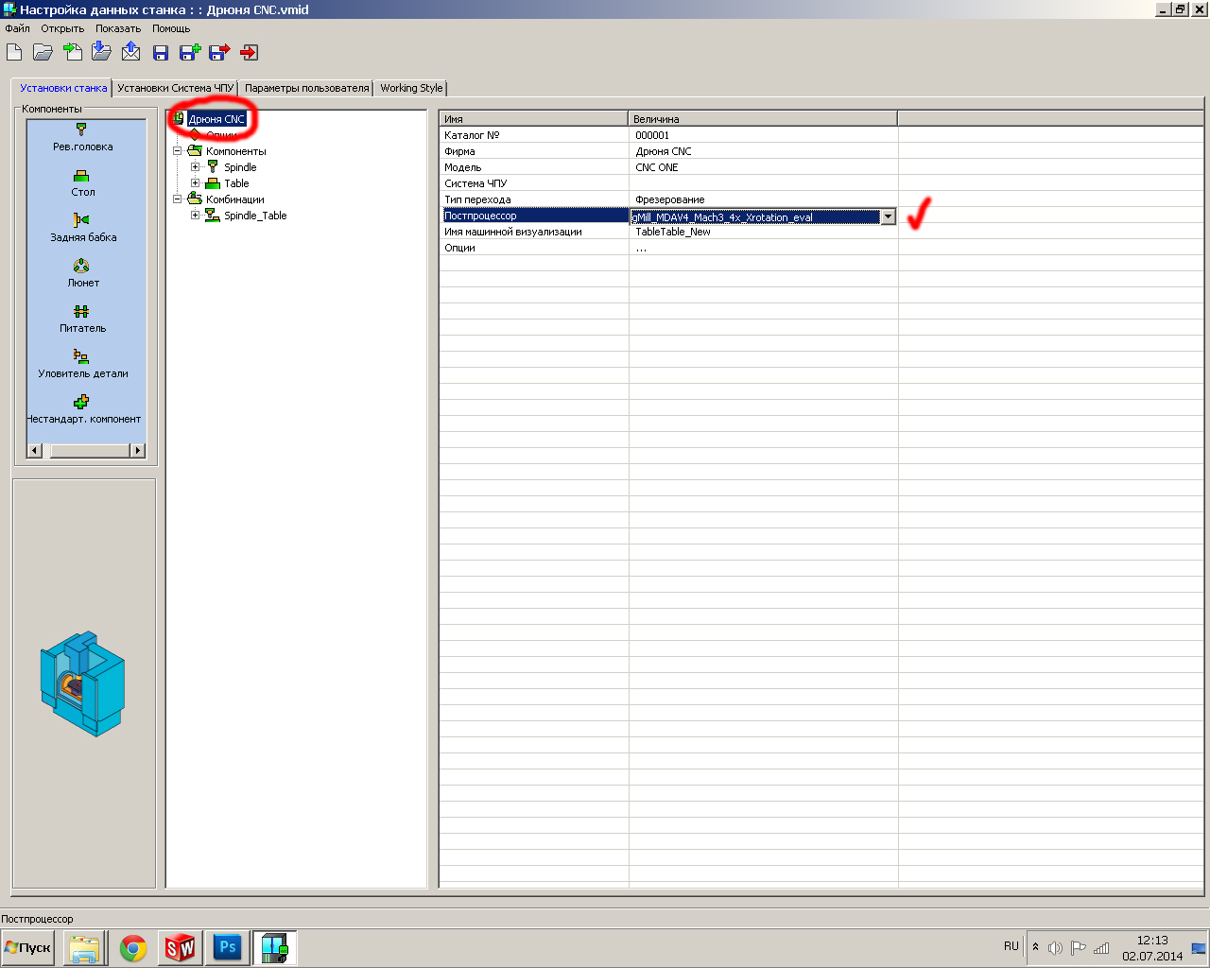Click the open folder toolbar icon

click(43, 52)
